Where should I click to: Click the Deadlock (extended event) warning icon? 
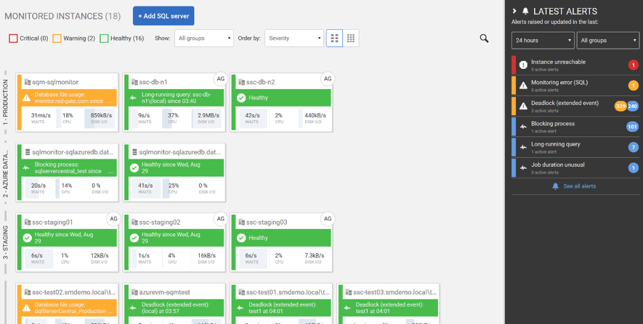[523, 106]
